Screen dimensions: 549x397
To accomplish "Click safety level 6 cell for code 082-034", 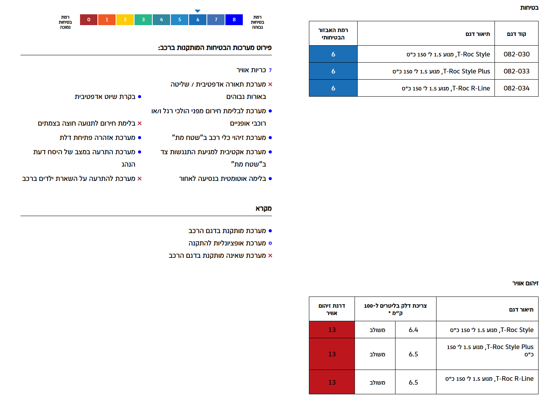I will (x=333, y=88).
